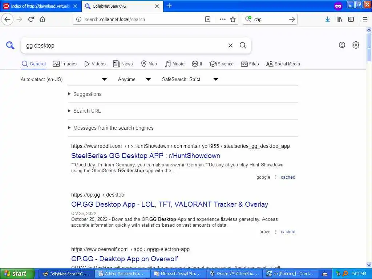This screenshot has height=279, width=372.
Task: Open the language Auto-detect dropdown
Action: click(x=64, y=79)
